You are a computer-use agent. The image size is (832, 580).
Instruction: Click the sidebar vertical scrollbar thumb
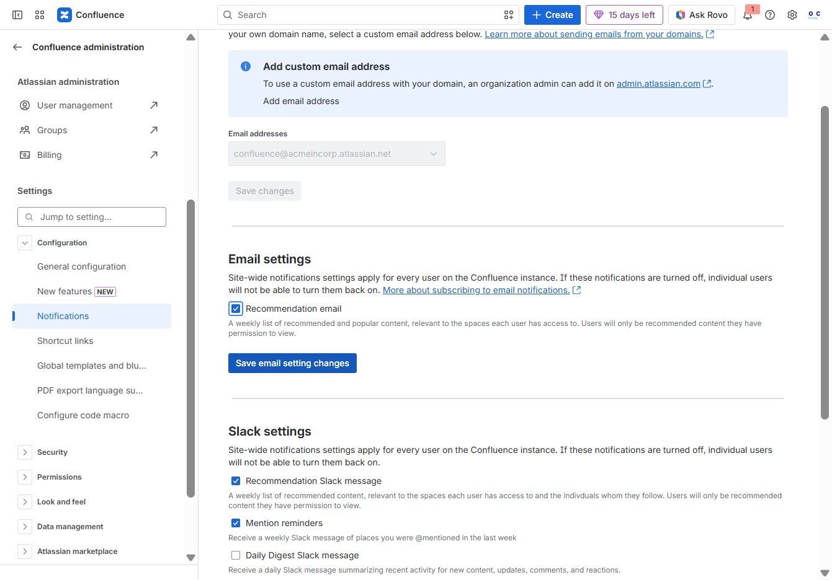[x=190, y=348]
